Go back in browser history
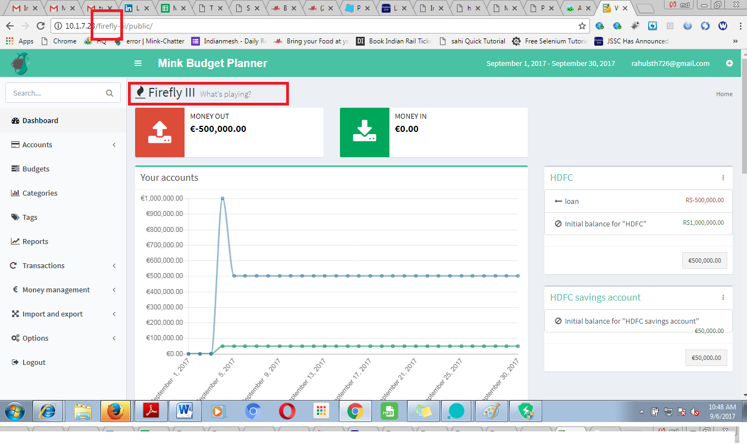Screen dimensions: 747x444 pos(9,26)
